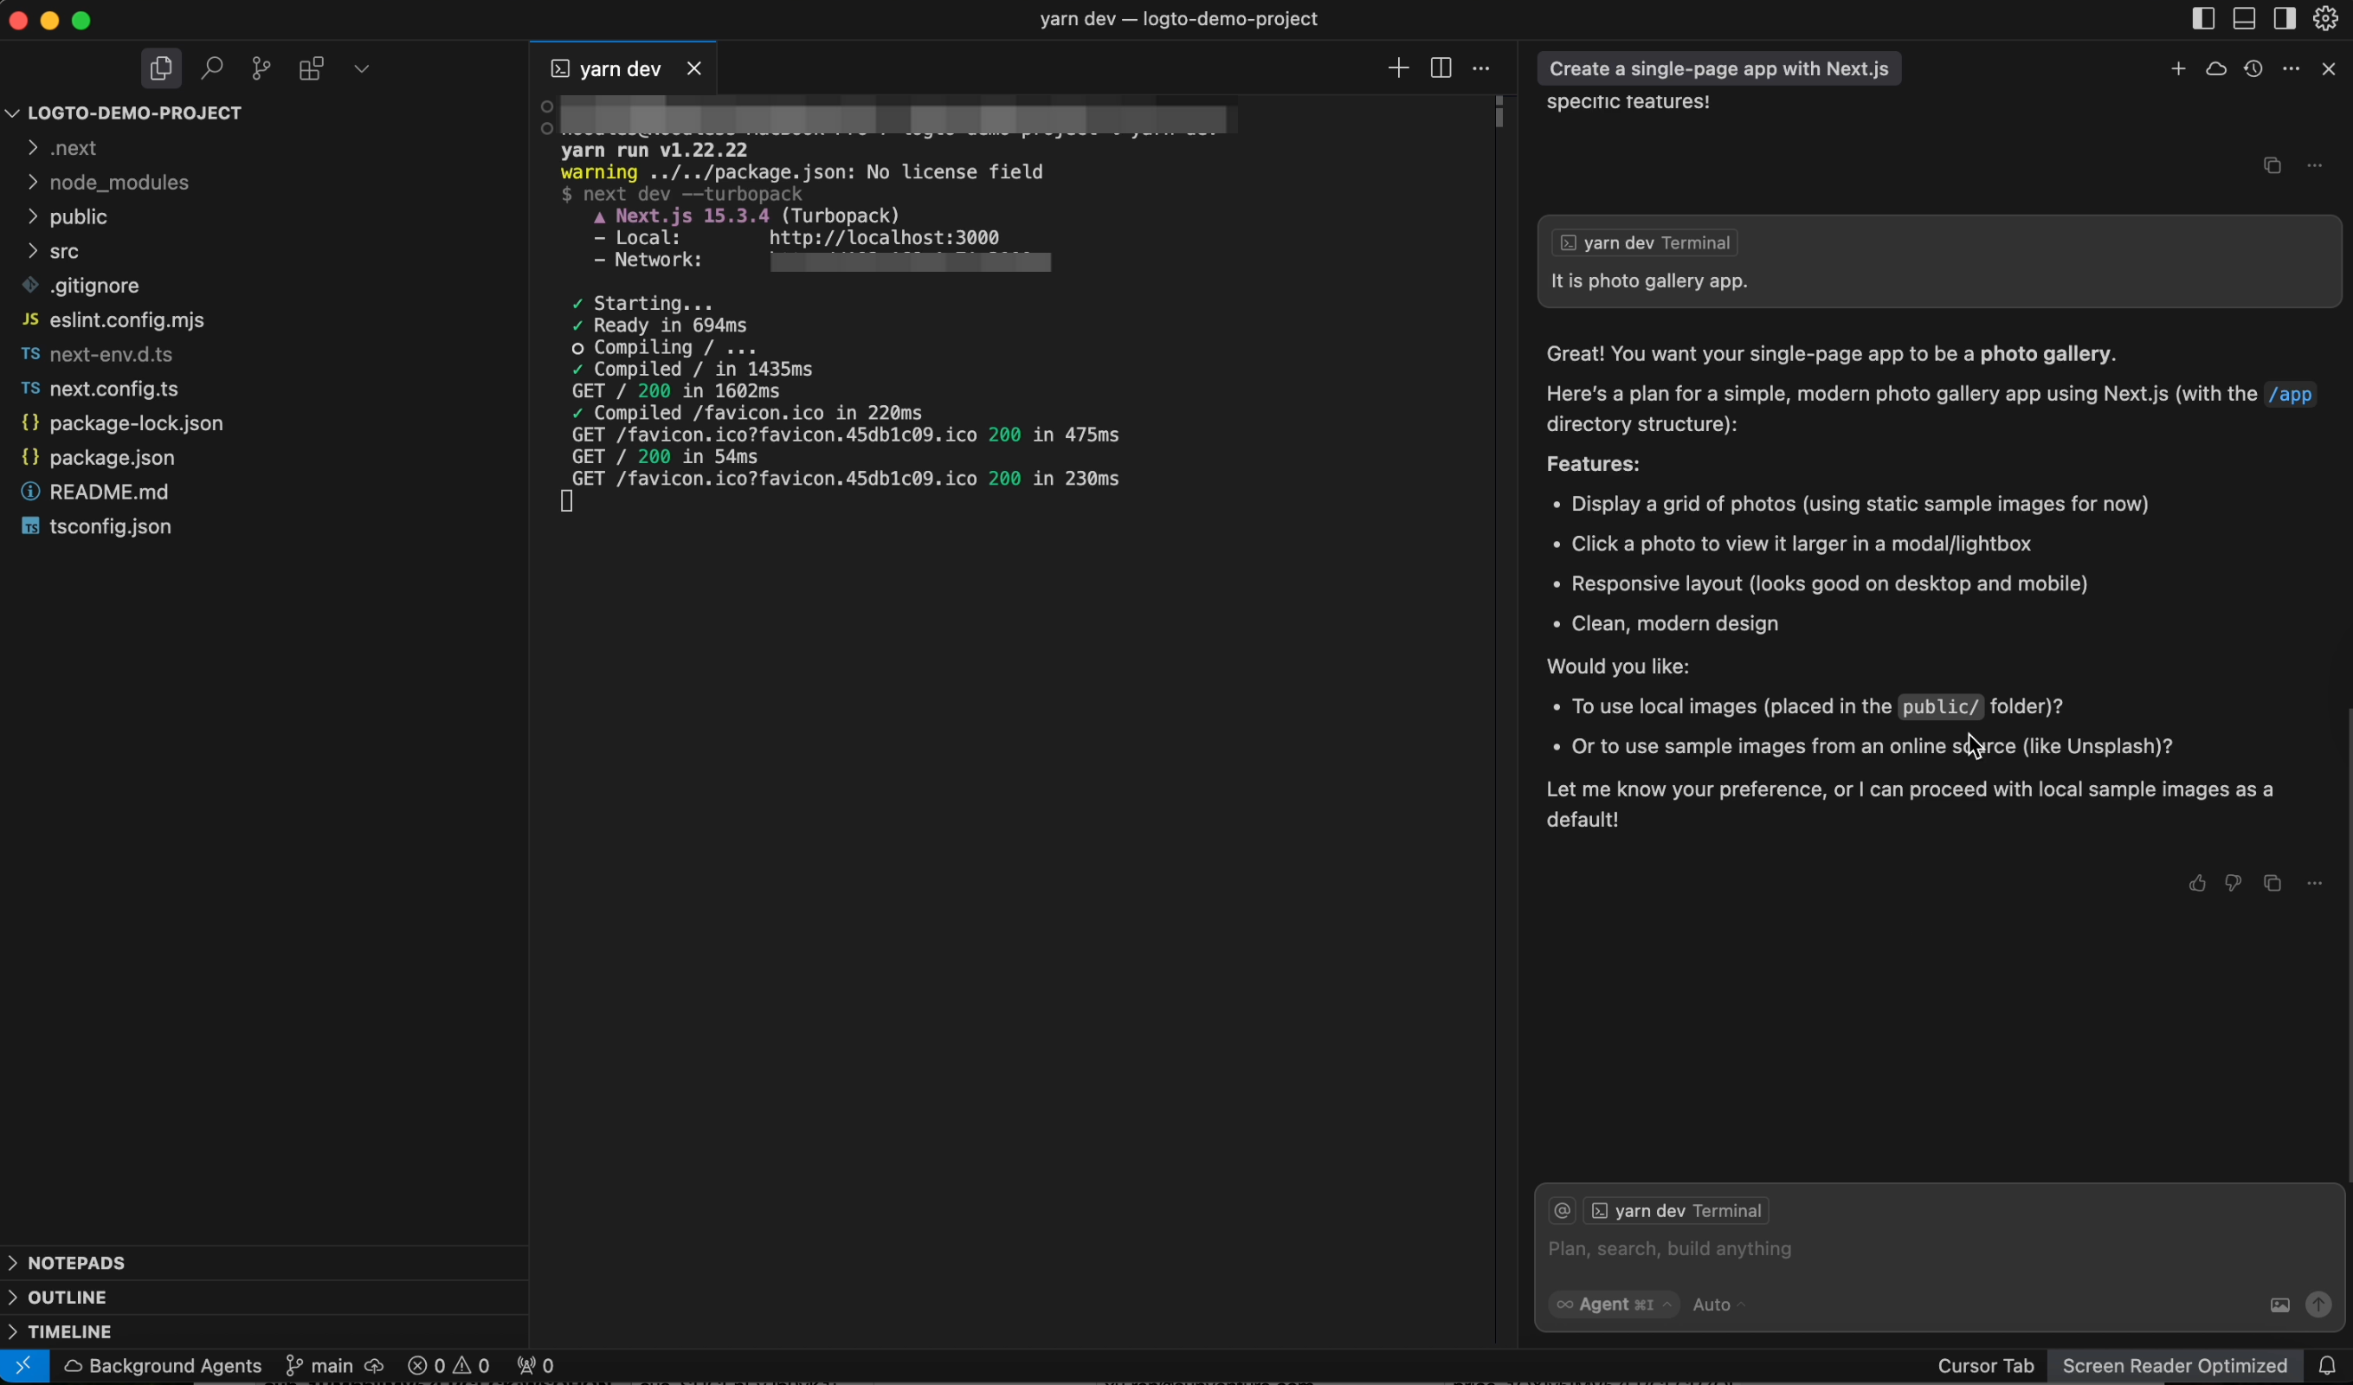Start a new chat with plus icon
Viewport: 2353px width, 1385px height.
point(2178,69)
